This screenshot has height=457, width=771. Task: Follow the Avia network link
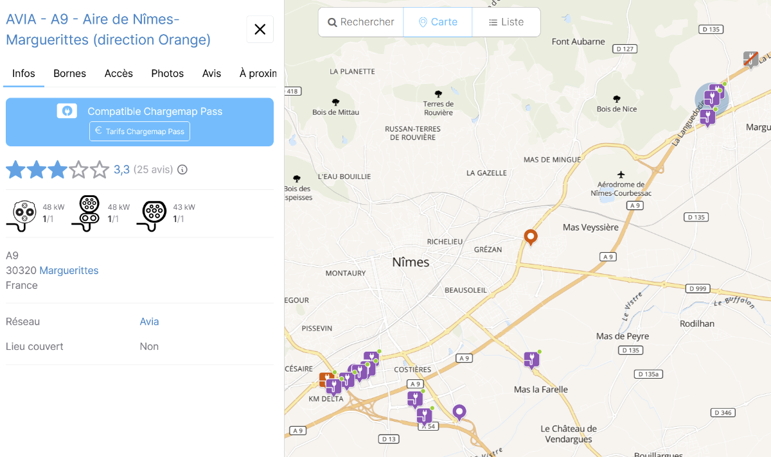pyautogui.click(x=149, y=322)
